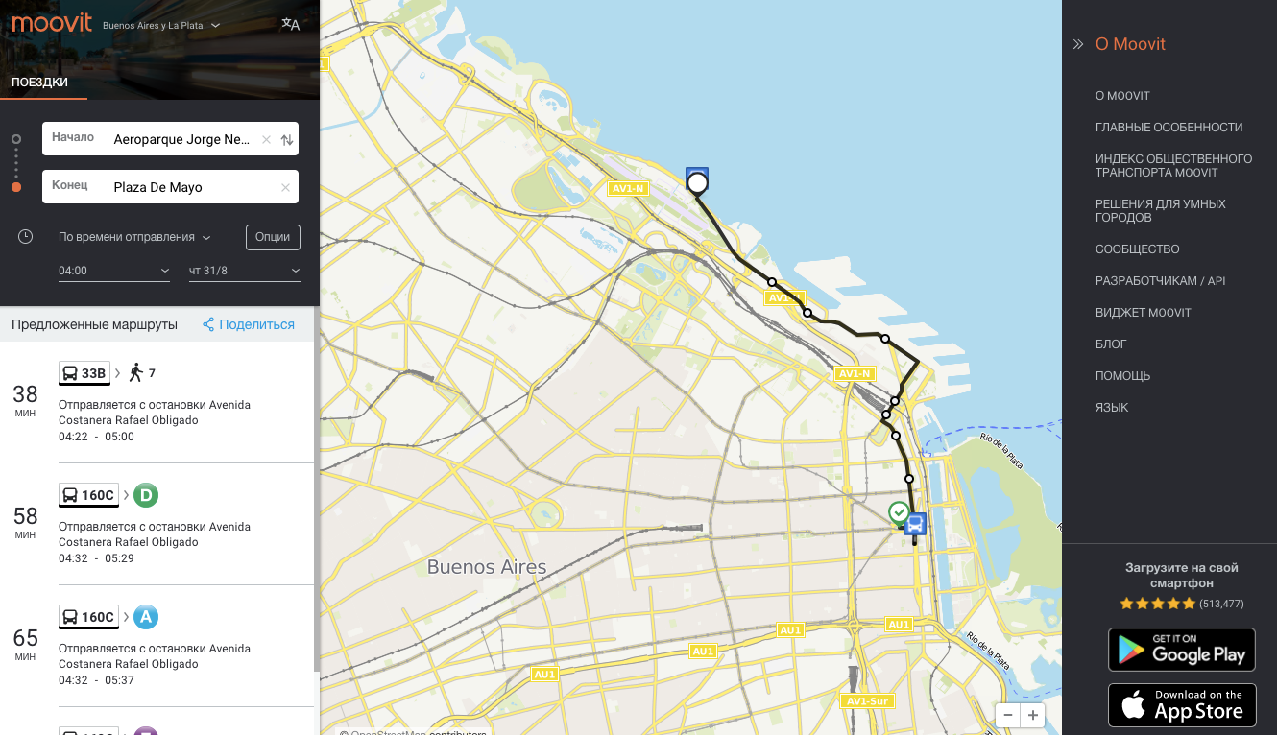The image size is (1277, 735).
Task: Open the App Store download badge
Action: (x=1182, y=705)
